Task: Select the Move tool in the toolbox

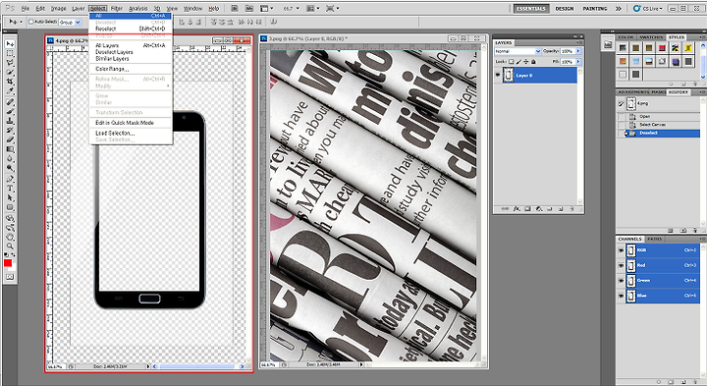Action: point(10,44)
